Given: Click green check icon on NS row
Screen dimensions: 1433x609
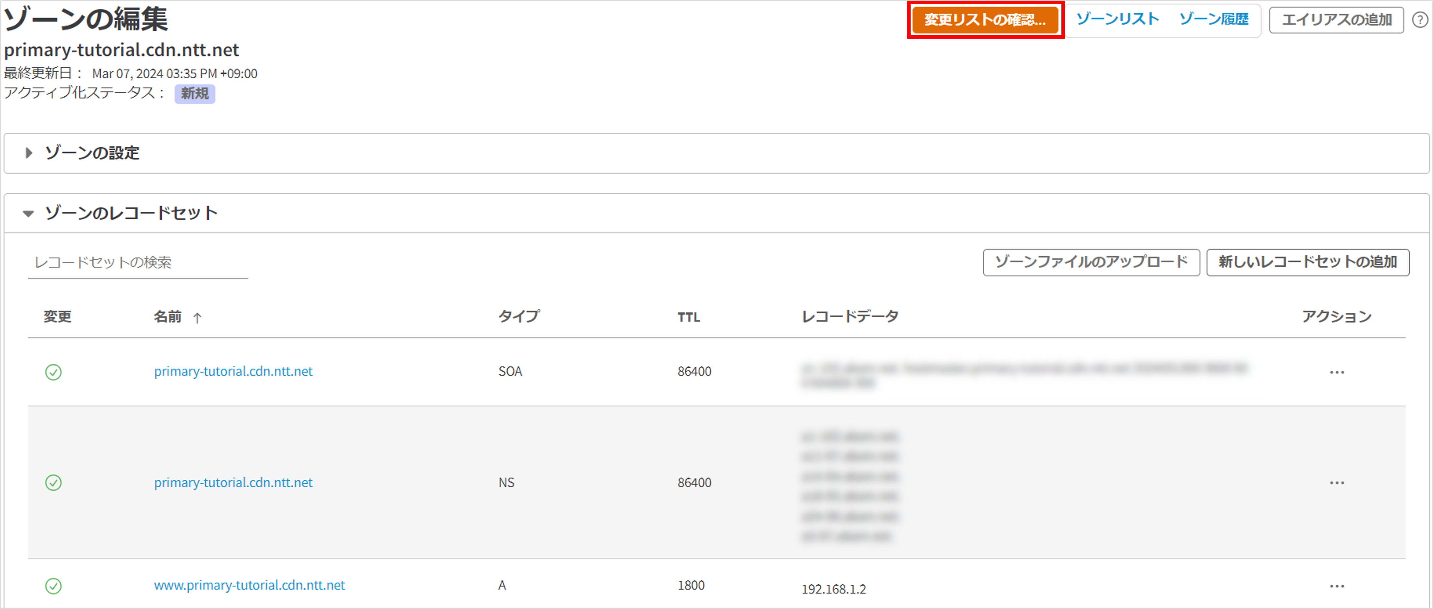Looking at the screenshot, I should (53, 482).
